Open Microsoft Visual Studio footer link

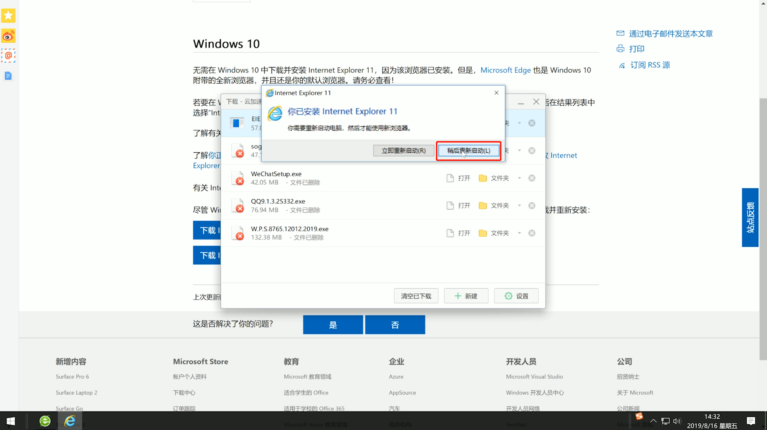pos(534,377)
